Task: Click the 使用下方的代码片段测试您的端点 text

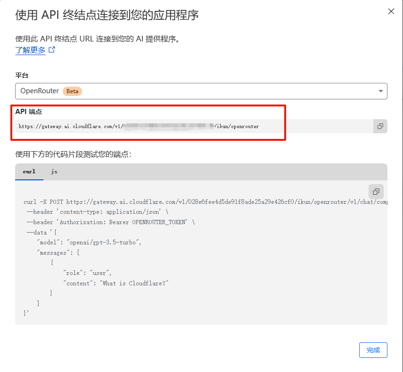Action: click(73, 154)
